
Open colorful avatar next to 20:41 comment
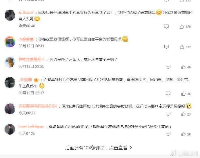point(10,42)
